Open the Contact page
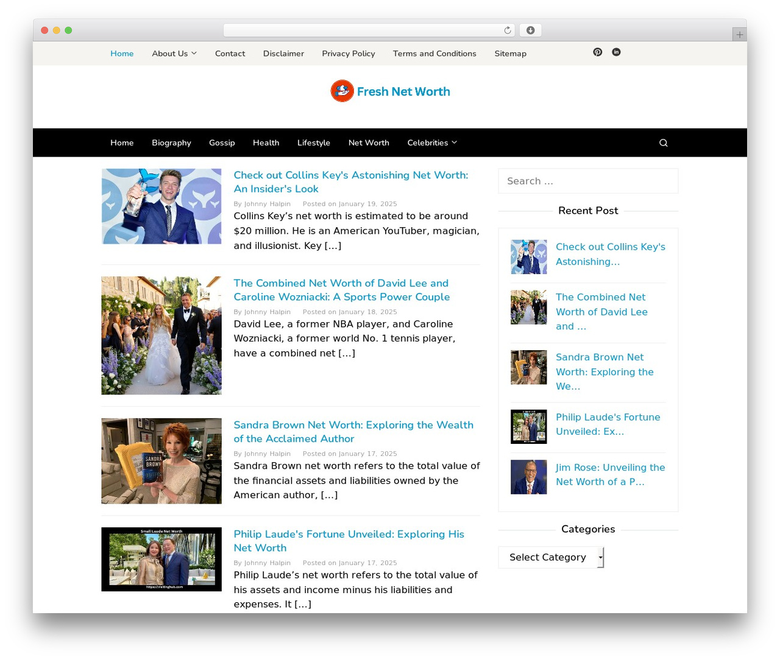 tap(230, 54)
